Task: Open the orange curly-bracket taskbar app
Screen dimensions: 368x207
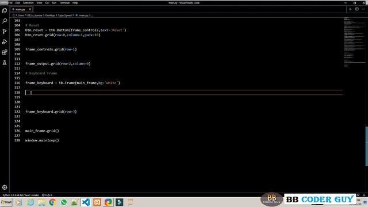Action: (131, 202)
